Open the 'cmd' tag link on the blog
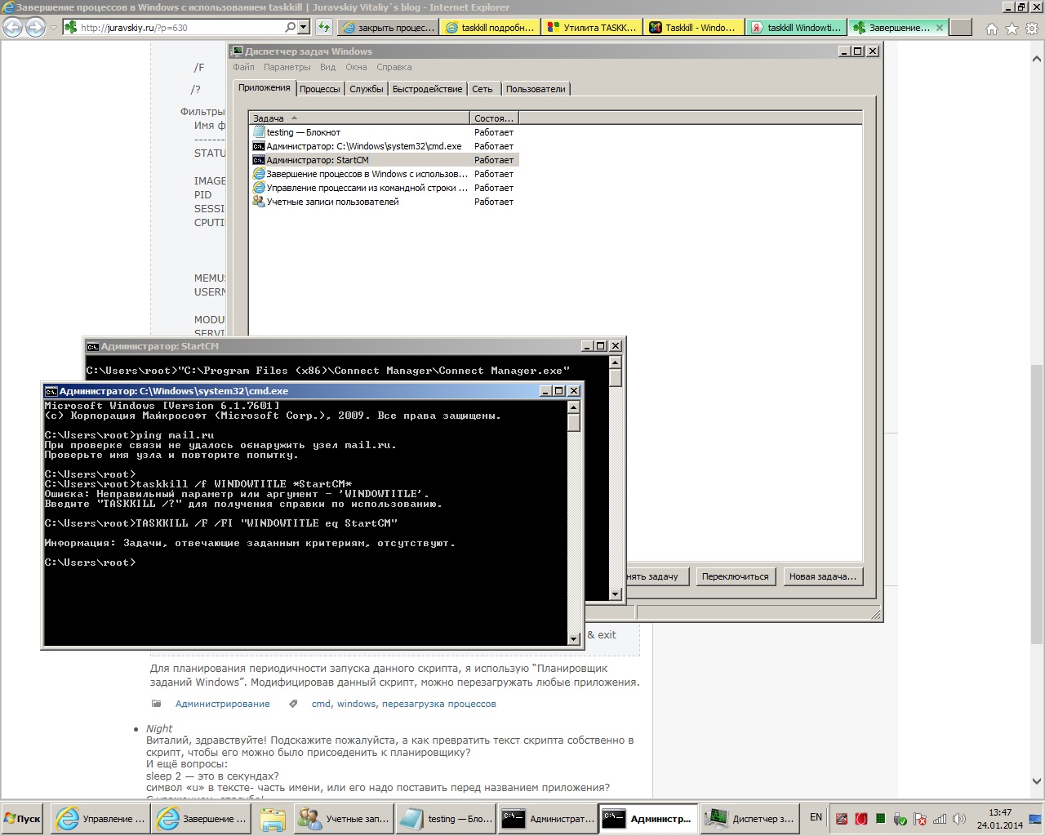This screenshot has height=836, width=1045. click(x=321, y=704)
